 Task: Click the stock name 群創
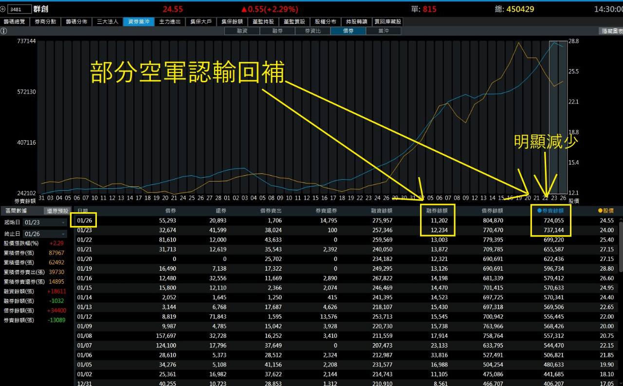coord(41,9)
